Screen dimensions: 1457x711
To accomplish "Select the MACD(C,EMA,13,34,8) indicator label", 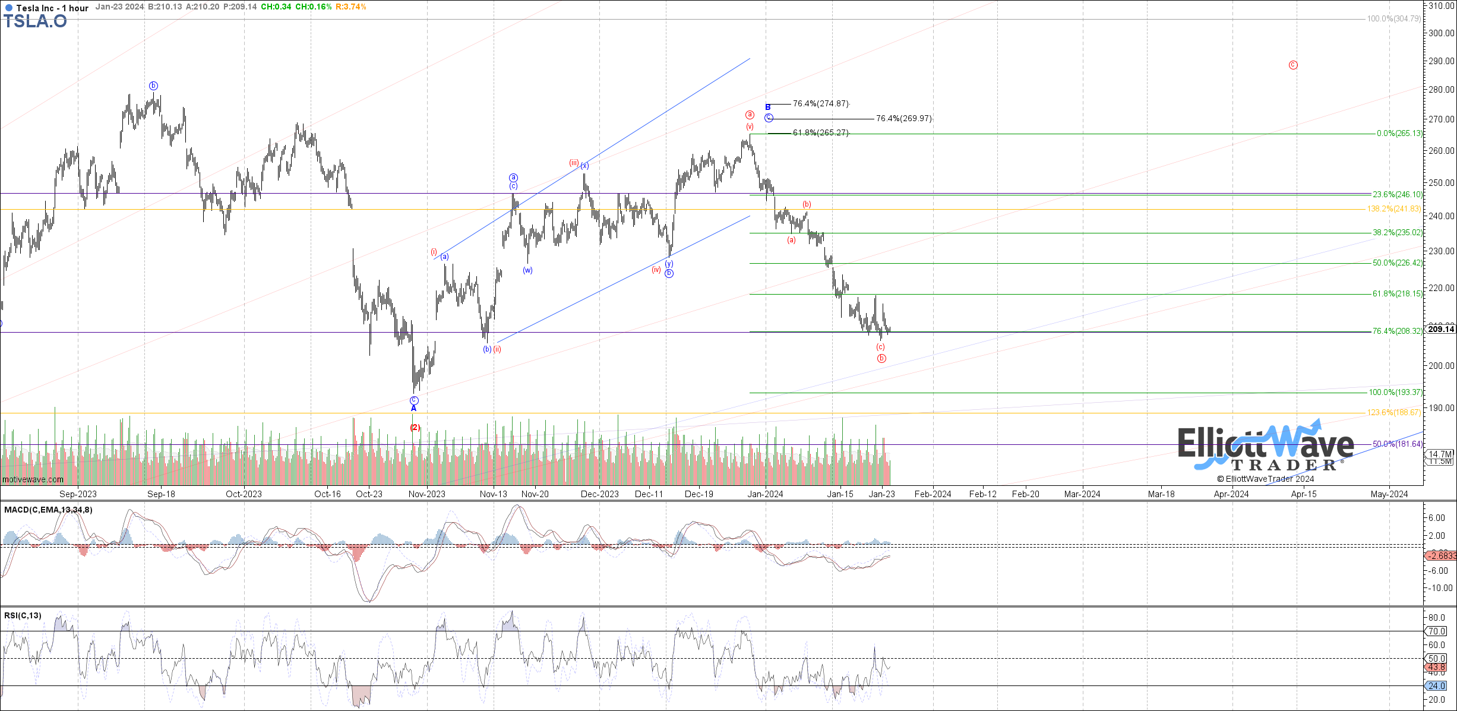I will coord(48,510).
